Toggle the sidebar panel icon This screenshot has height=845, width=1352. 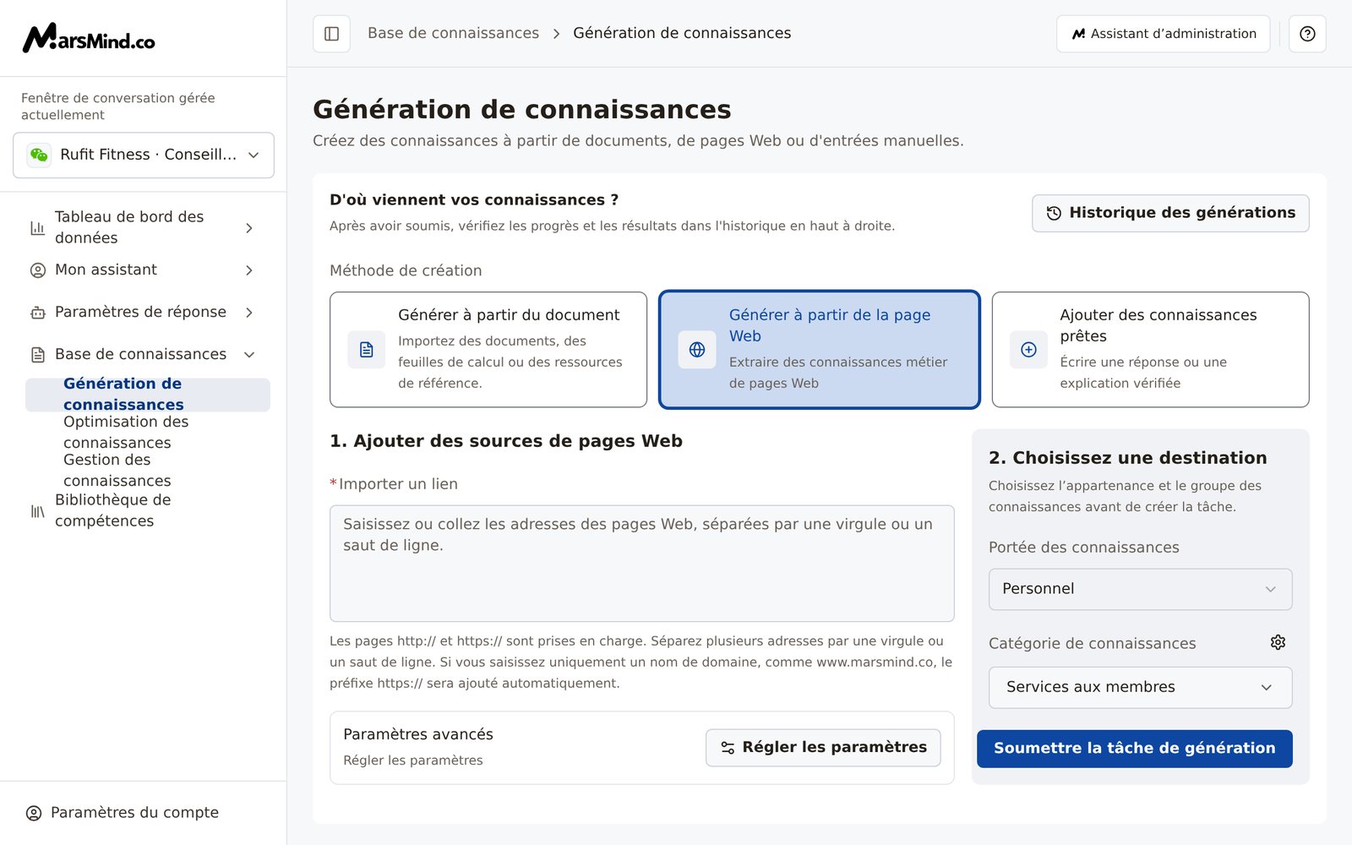[x=331, y=34]
